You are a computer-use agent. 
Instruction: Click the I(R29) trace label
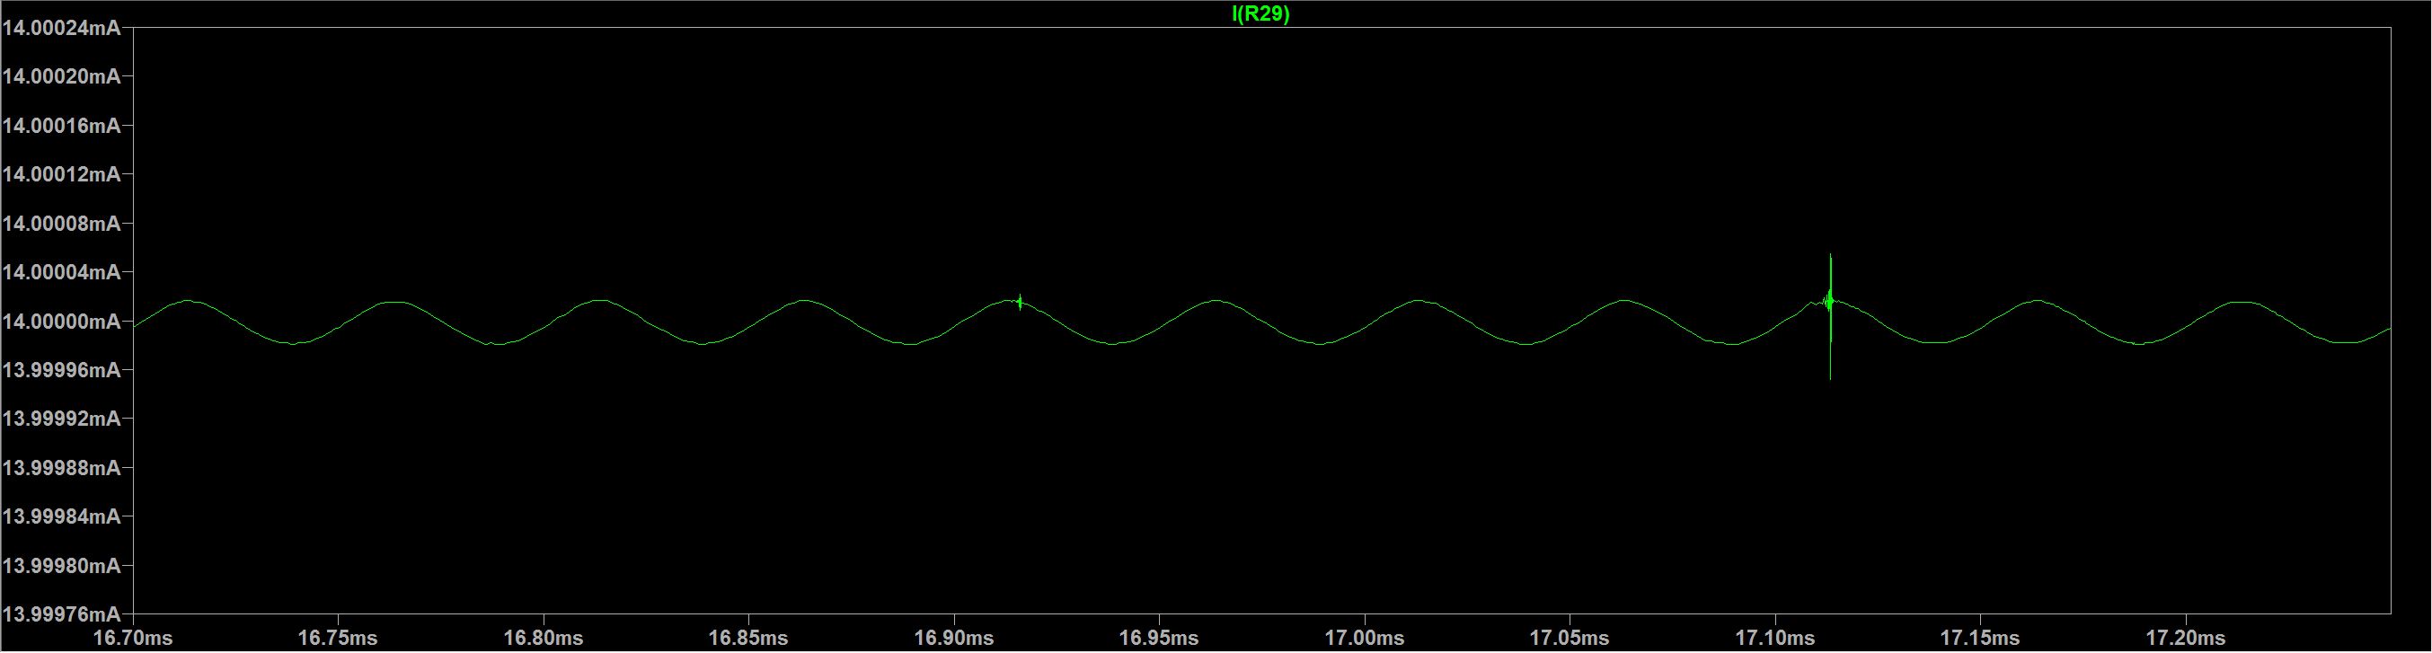click(1260, 13)
